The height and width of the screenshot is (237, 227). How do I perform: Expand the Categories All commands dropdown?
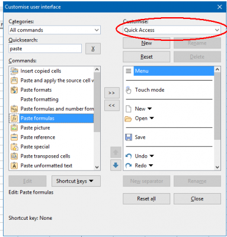(x=55, y=30)
